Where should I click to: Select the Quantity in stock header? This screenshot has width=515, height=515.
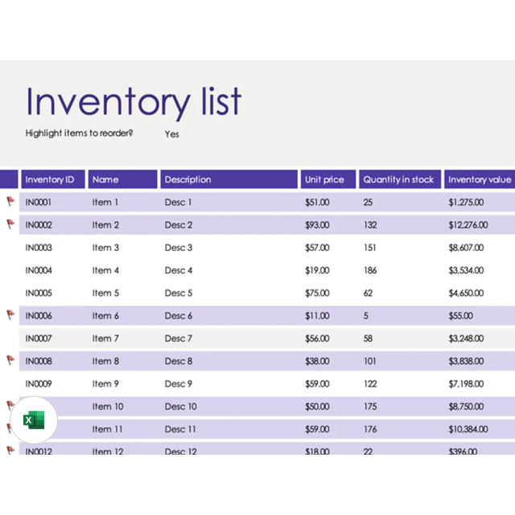tap(400, 179)
